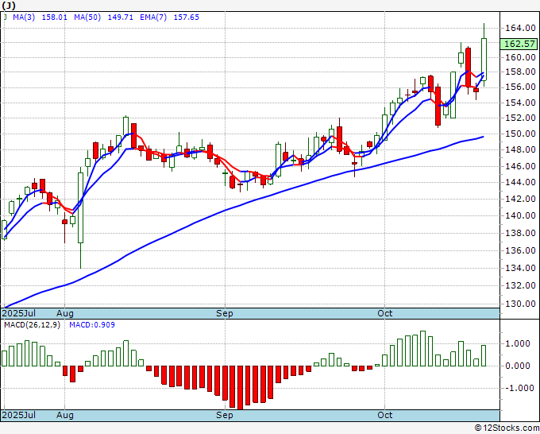Viewport: 540px width, 434px height.
Task: Click 2025Jul on the price chart date axis
Action: (x=19, y=313)
